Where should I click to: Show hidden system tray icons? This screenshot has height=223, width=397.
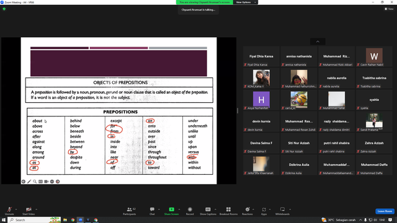coord(360,220)
